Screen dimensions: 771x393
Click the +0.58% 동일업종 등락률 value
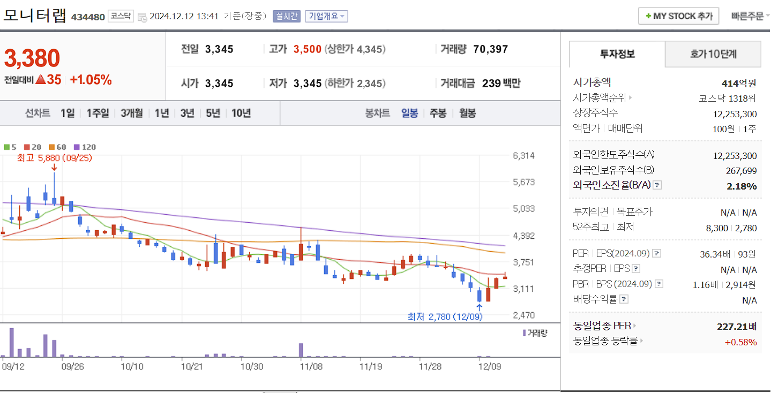click(740, 342)
